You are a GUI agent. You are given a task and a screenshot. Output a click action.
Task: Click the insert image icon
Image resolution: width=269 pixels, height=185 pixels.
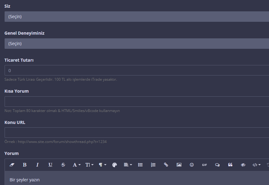[179, 165]
